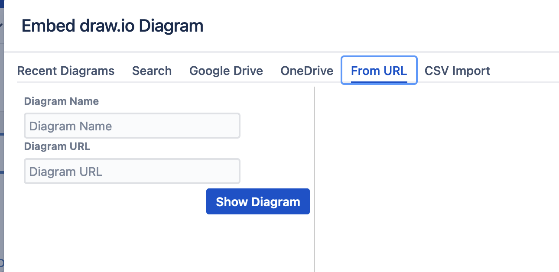559x272 pixels.
Task: Click the currently active From URL tab
Action: pos(379,71)
